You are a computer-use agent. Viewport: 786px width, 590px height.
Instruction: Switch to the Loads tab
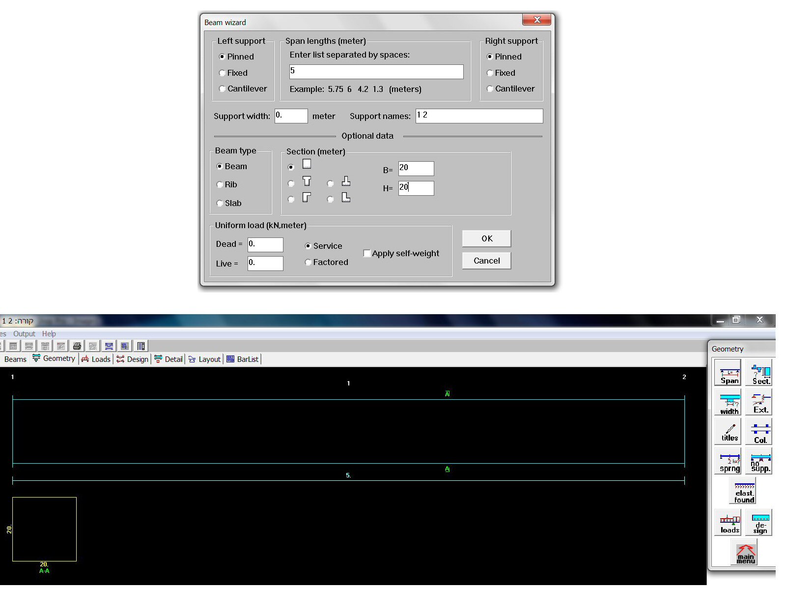tap(96, 359)
